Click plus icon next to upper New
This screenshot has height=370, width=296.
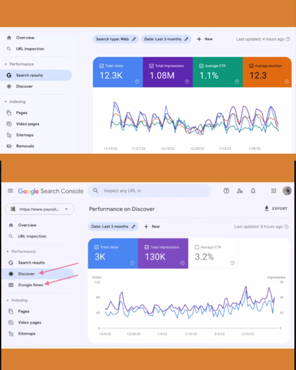[199, 39]
